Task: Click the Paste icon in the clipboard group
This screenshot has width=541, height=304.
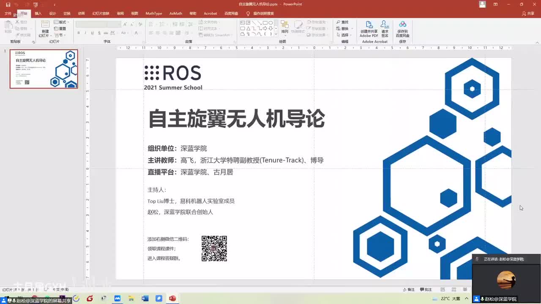Action: point(8,27)
